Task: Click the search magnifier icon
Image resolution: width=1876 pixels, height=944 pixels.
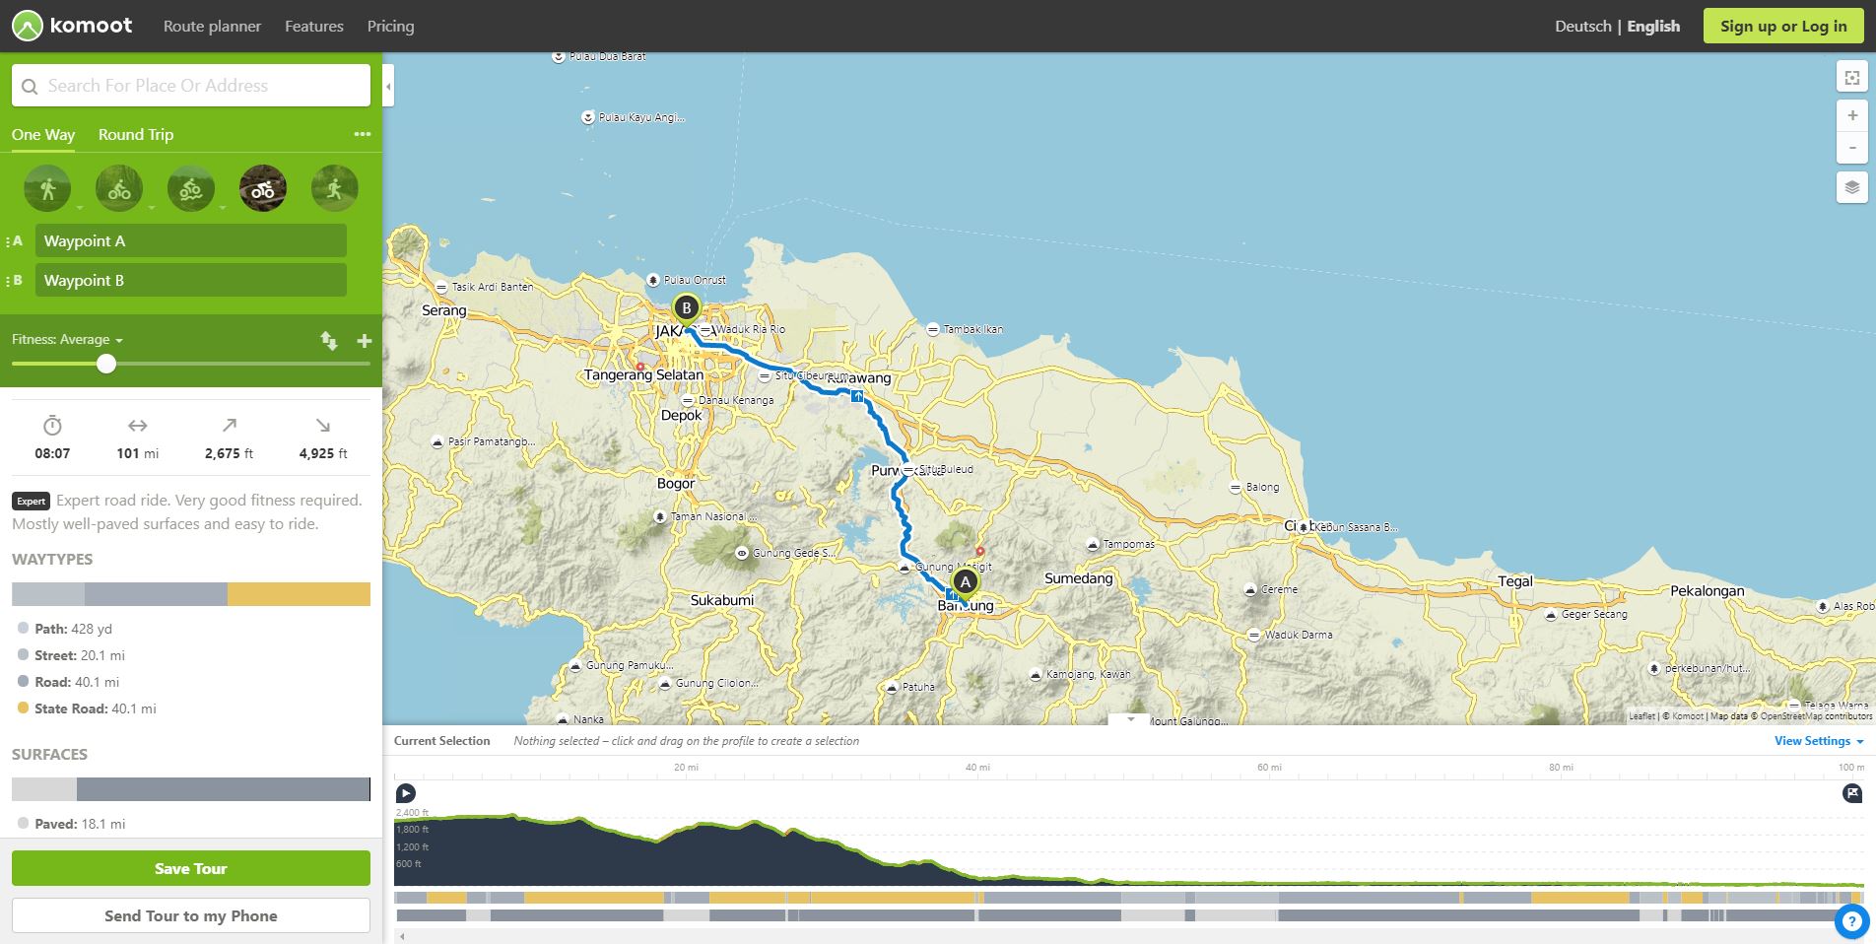Action: tap(30, 87)
